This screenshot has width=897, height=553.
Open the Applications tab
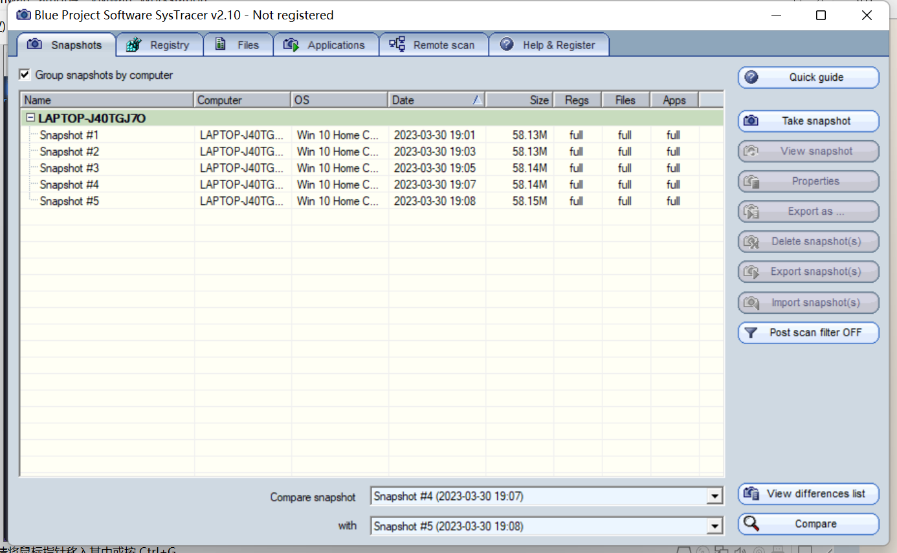[326, 45]
